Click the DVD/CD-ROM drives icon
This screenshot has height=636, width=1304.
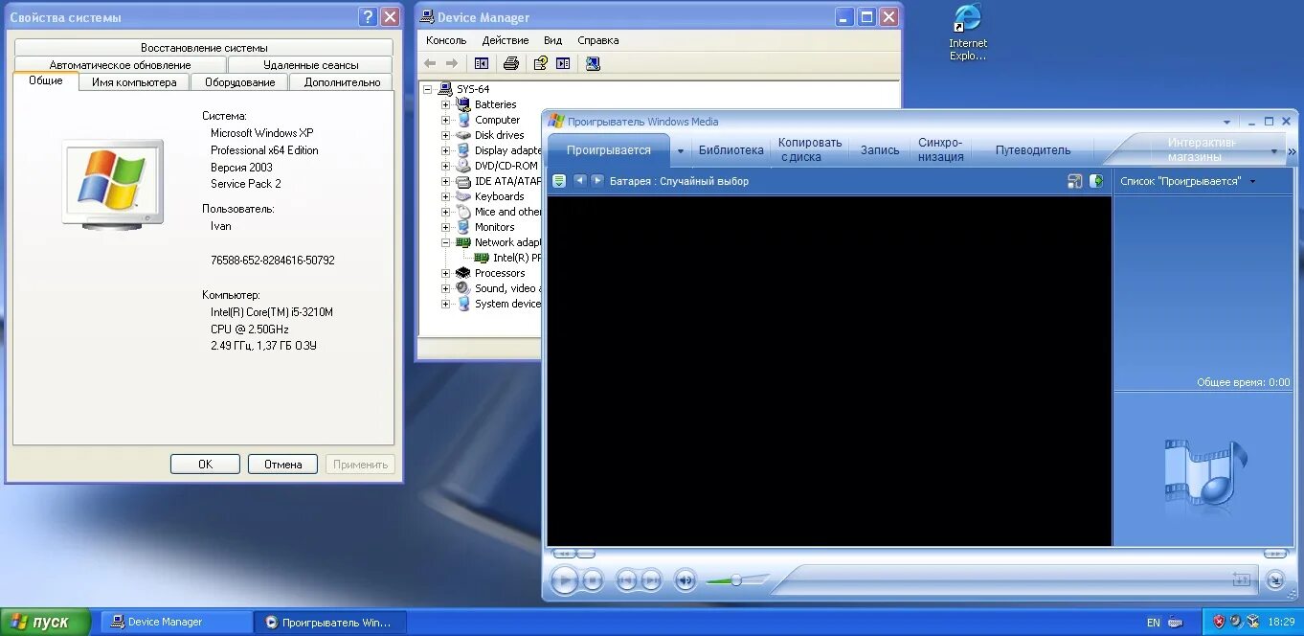(463, 166)
